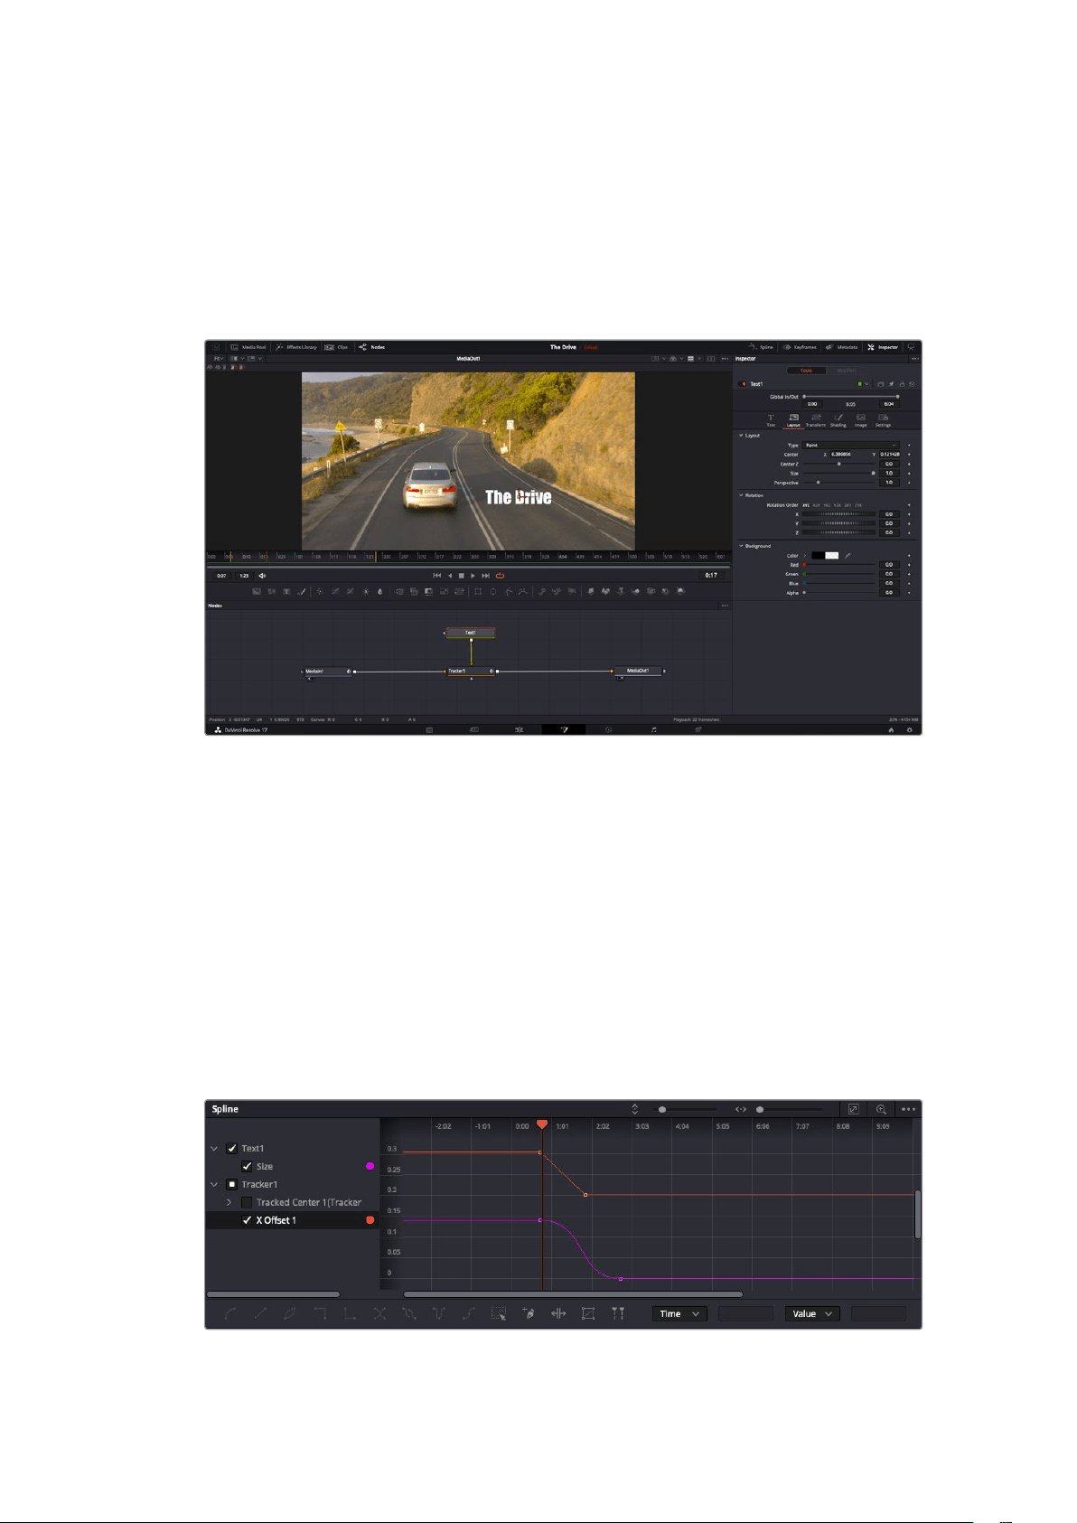Switch to the Transform tab in Inspector
The height and width of the screenshot is (1523, 1077).
click(x=816, y=420)
